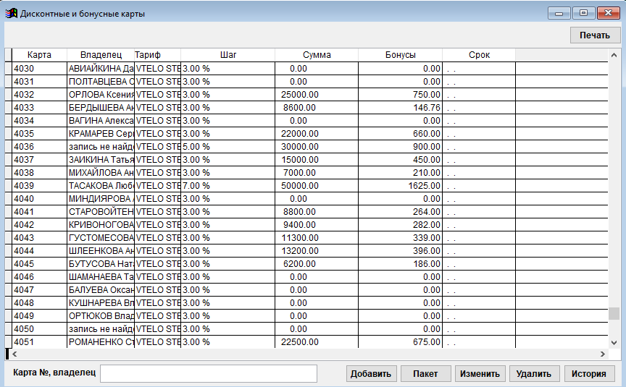Click the Изменить button
Viewport: 626px width, 387px height.
[480, 374]
